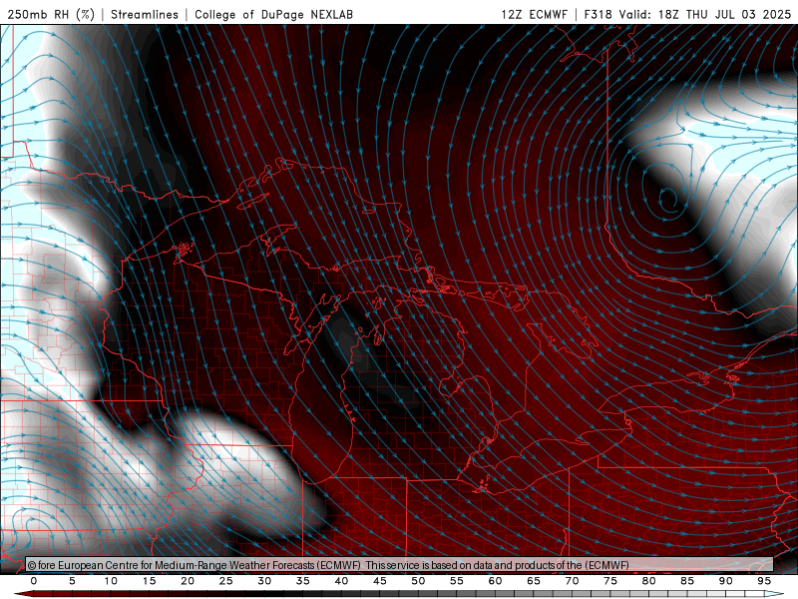Click the colorbar tick label "0"
This screenshot has width=798, height=599.
pyautogui.click(x=34, y=581)
